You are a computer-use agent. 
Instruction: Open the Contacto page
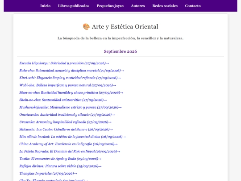tap(193, 6)
